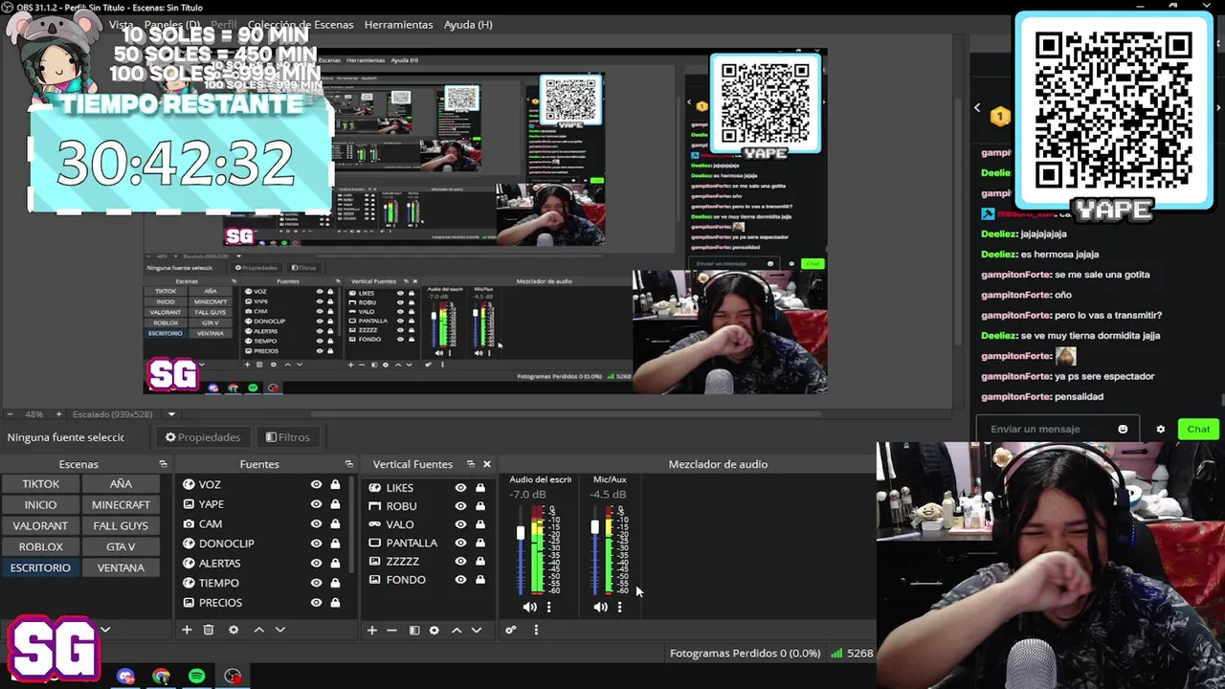
Task: Open OBS from the taskbar
Action: 233,677
